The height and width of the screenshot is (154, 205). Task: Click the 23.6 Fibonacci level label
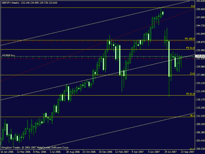pyautogui.click(x=192, y=74)
